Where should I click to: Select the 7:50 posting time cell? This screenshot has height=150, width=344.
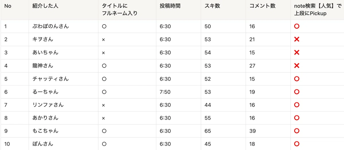[x=165, y=92]
